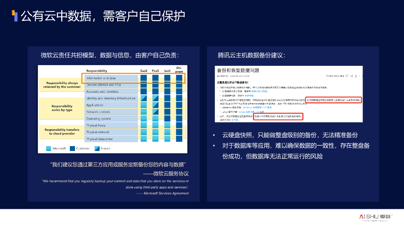The width and height of the screenshot is (404, 227).
Task: Click the 'Customer' legend label
Action: 83,149
